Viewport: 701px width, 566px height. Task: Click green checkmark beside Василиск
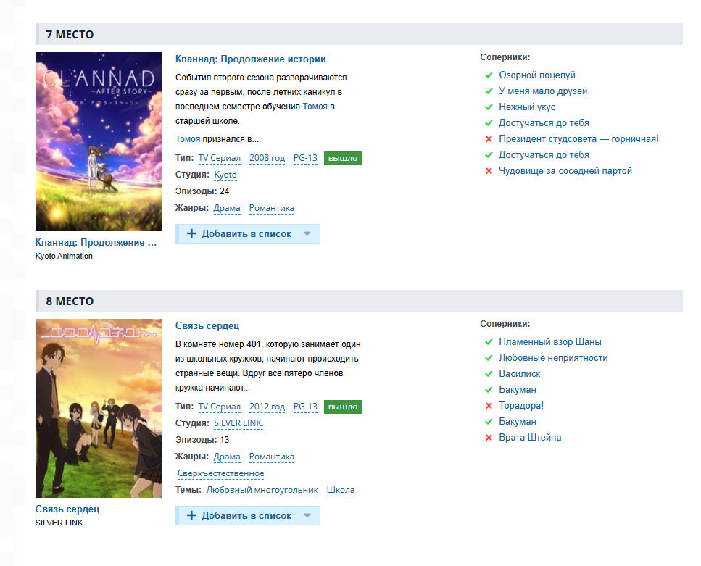489,374
